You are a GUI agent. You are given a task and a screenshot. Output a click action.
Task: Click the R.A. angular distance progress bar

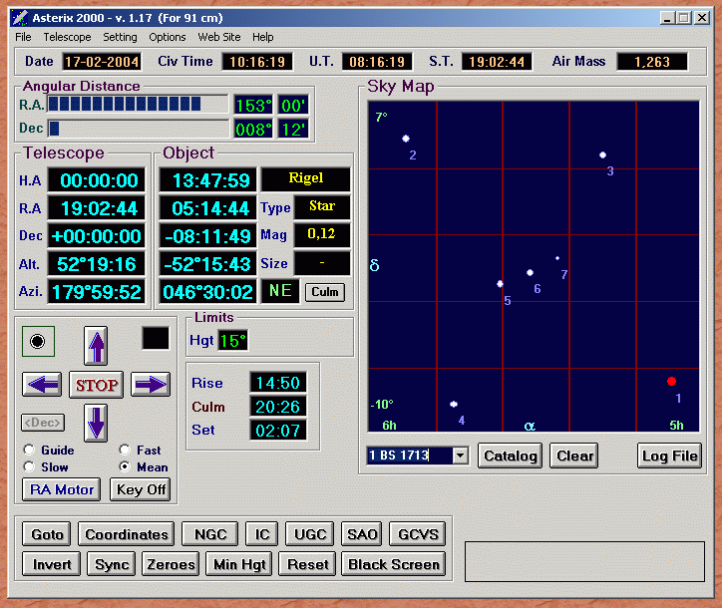pyautogui.click(x=138, y=104)
